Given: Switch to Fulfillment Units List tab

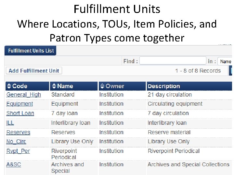Looking at the screenshot, I should (x=31, y=51).
